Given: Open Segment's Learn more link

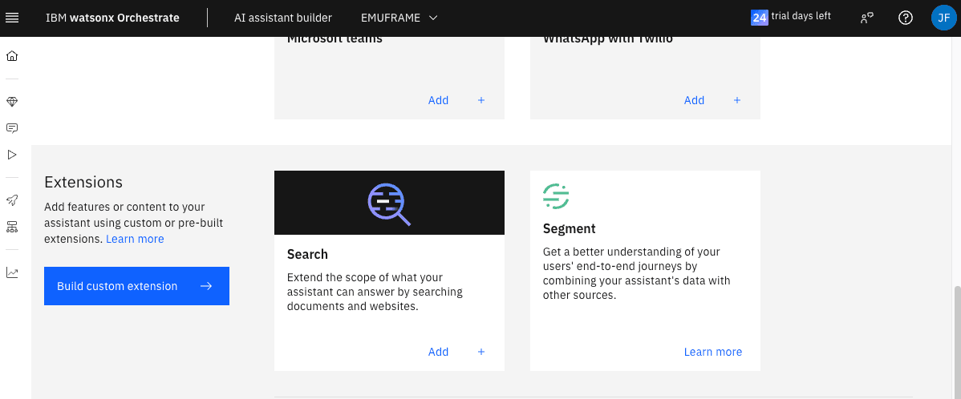Looking at the screenshot, I should [712, 352].
